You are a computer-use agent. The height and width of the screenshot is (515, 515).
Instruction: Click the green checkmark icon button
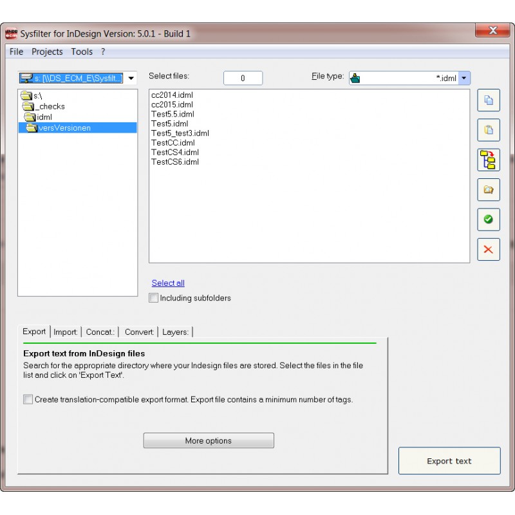(489, 220)
